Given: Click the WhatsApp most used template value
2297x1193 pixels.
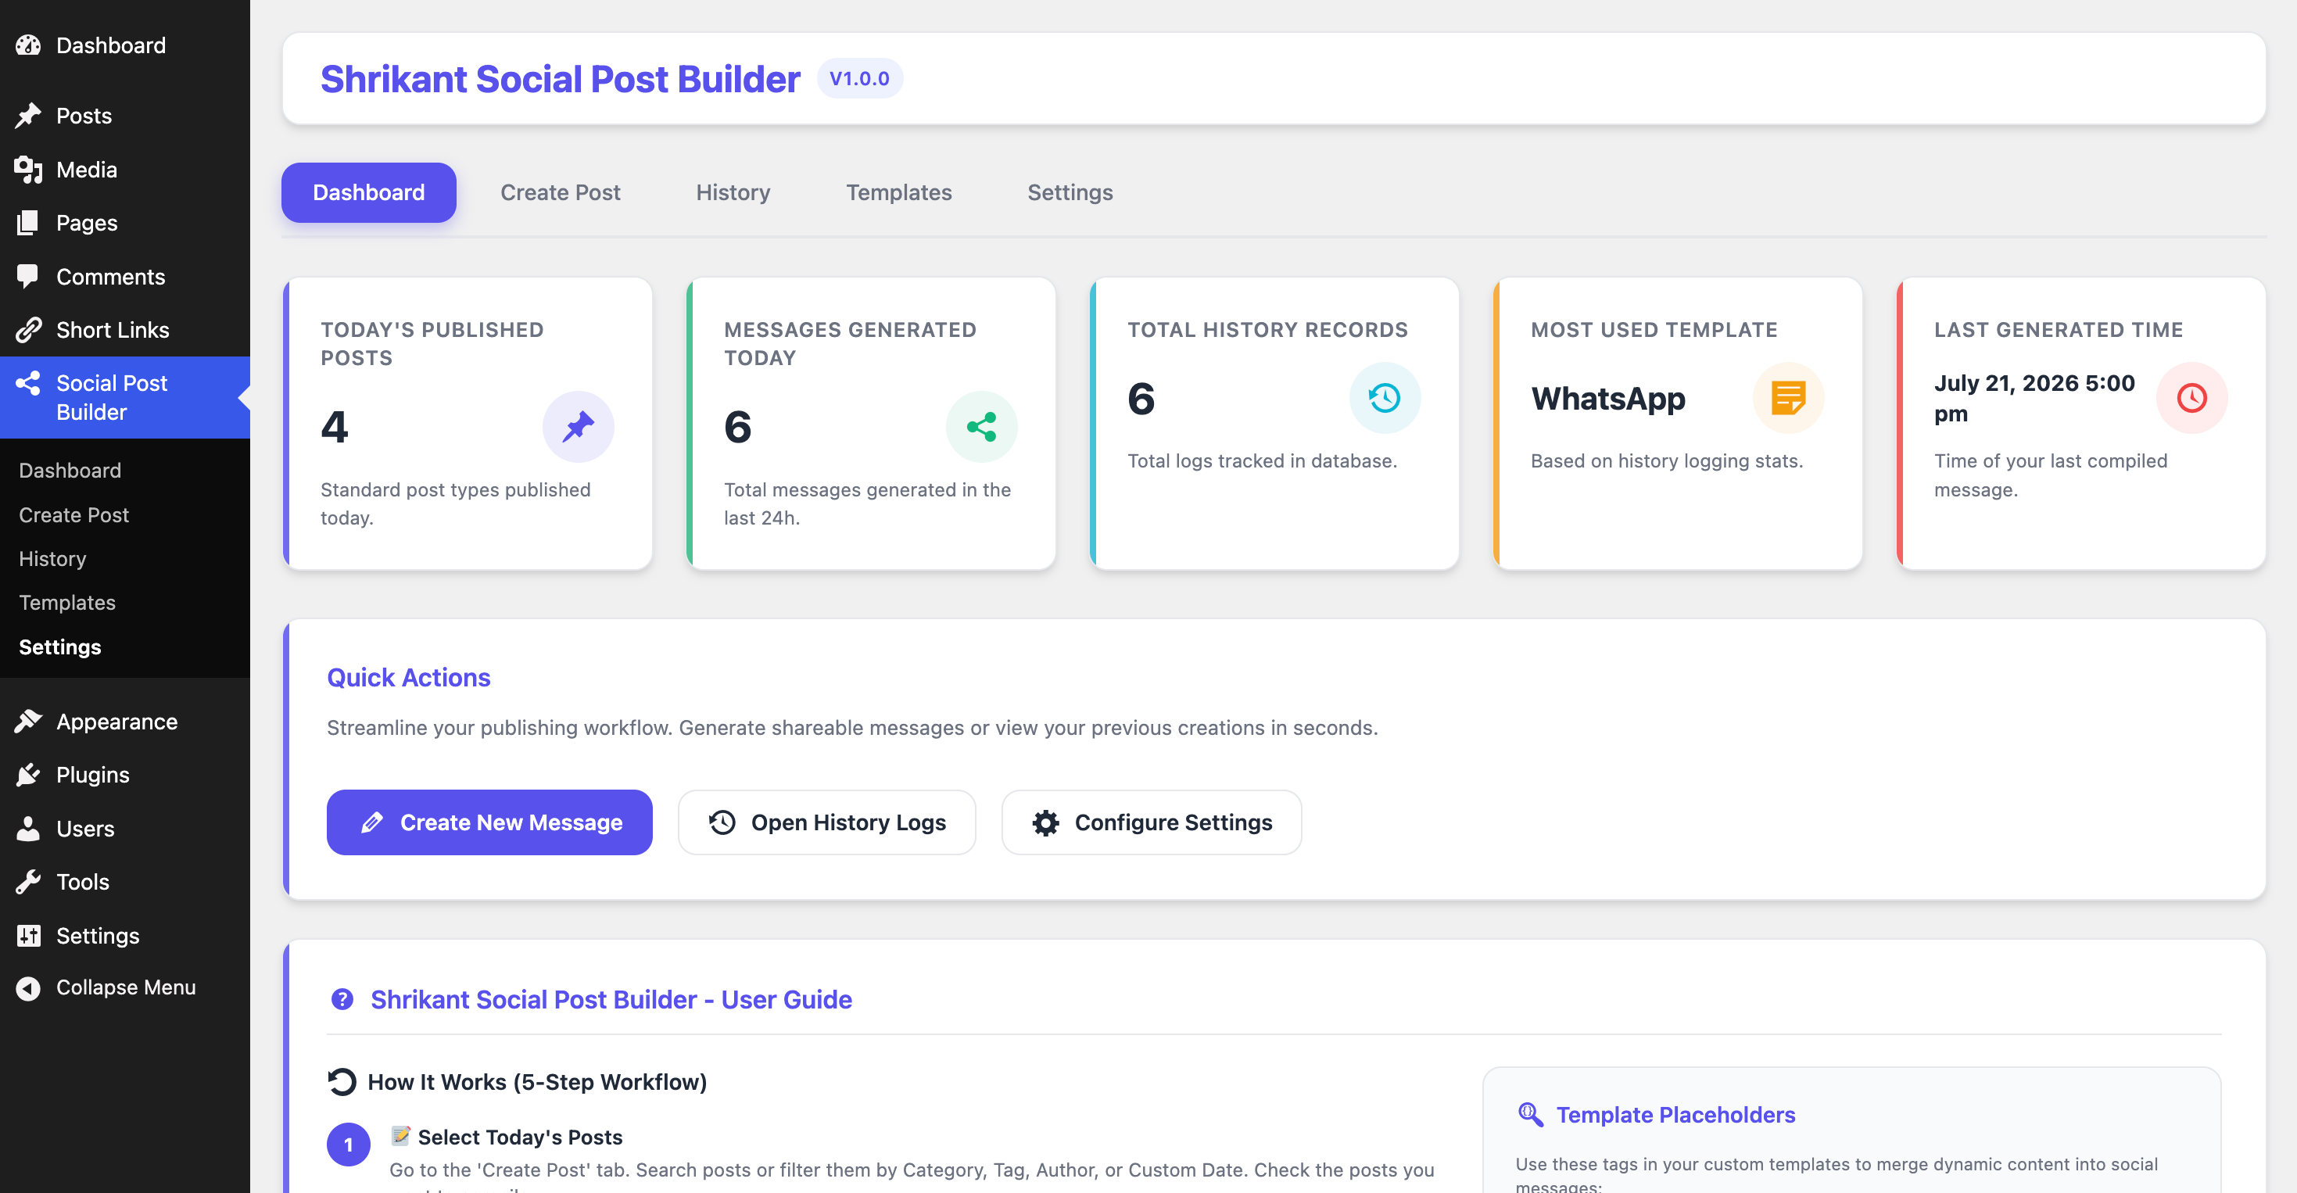Looking at the screenshot, I should 1607,398.
